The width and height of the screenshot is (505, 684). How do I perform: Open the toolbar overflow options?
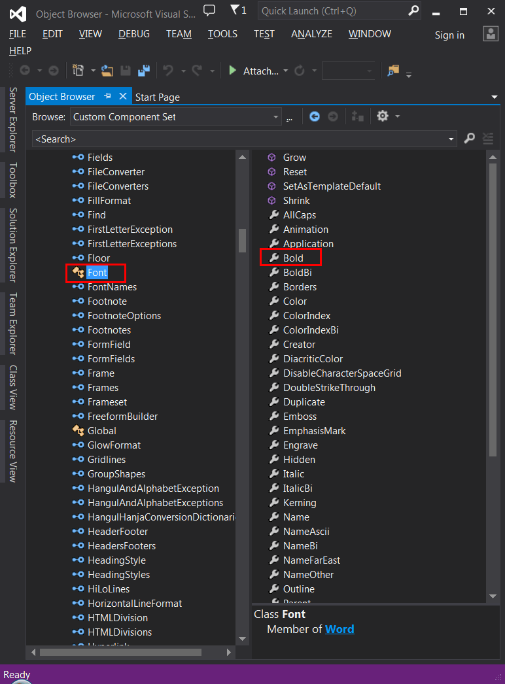click(x=409, y=75)
